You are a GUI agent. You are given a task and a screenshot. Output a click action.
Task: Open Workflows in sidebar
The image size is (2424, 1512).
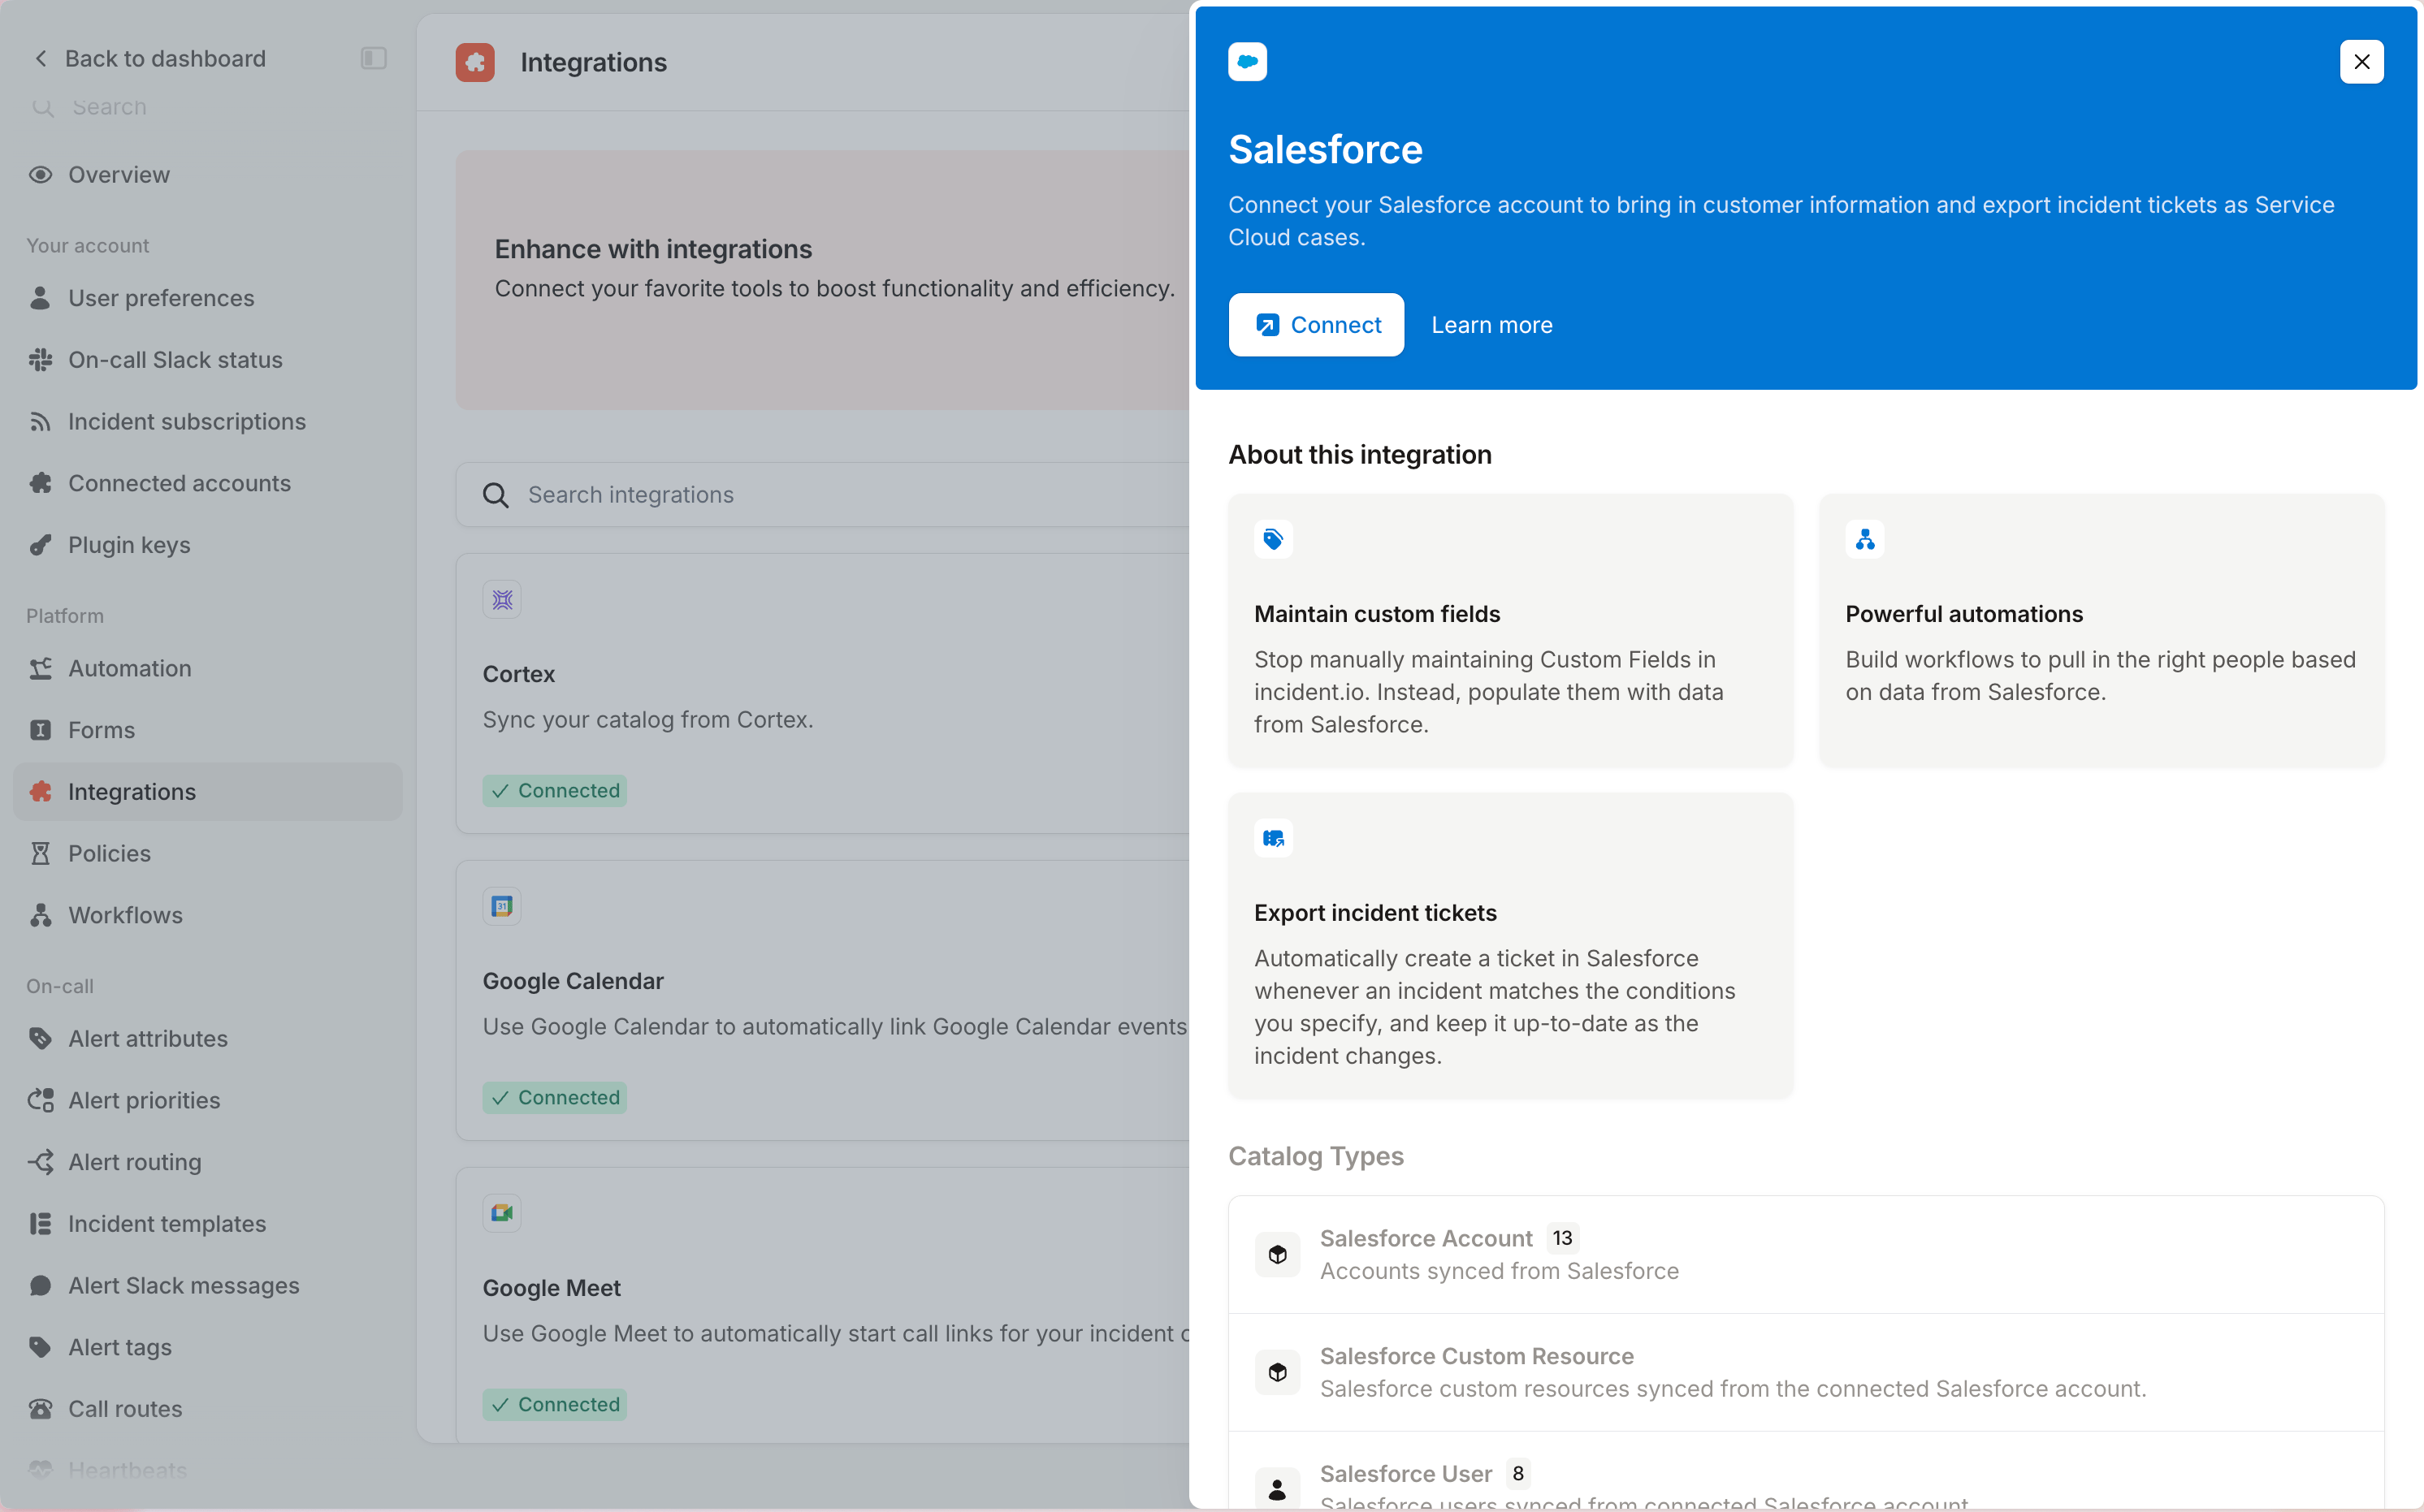tap(207, 915)
